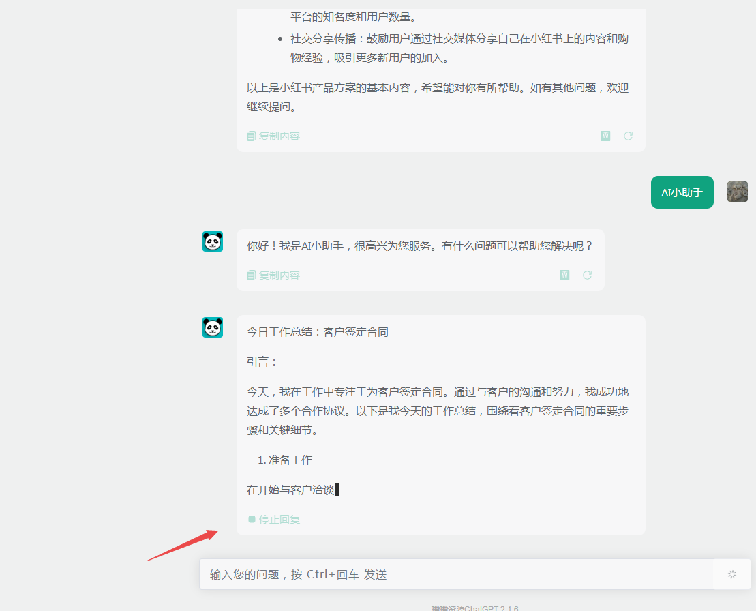Click the '引言：' line in the work summary
756x611 pixels.
pyautogui.click(x=262, y=361)
